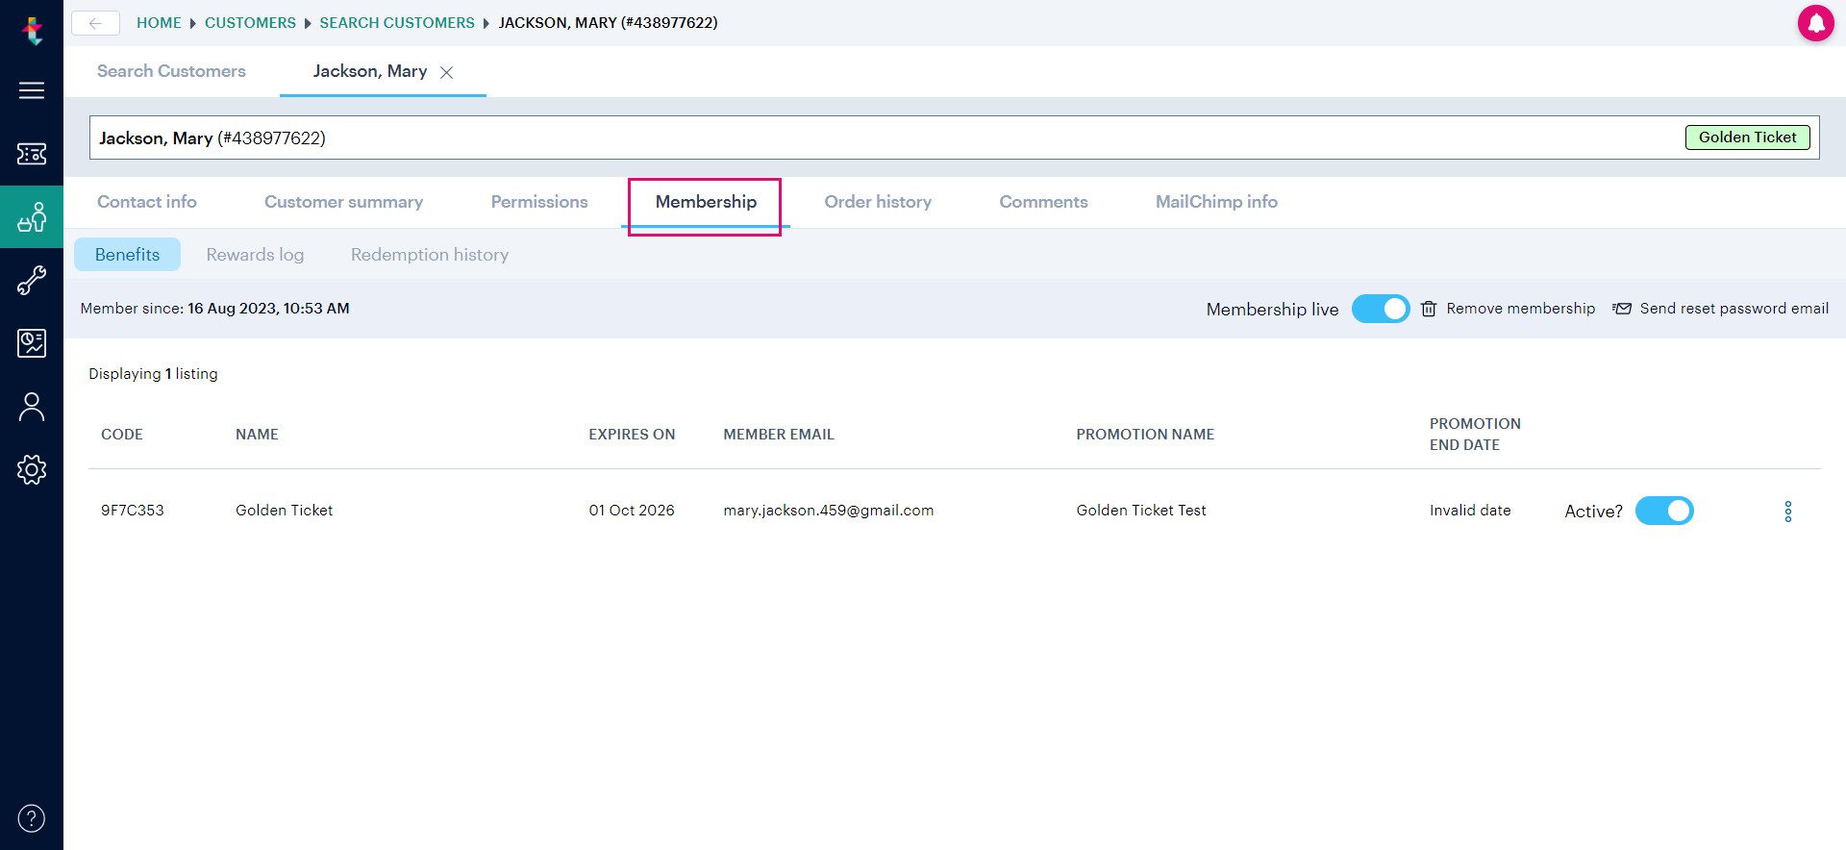Open the reports icon in sidebar
The image size is (1846, 850).
(32, 343)
